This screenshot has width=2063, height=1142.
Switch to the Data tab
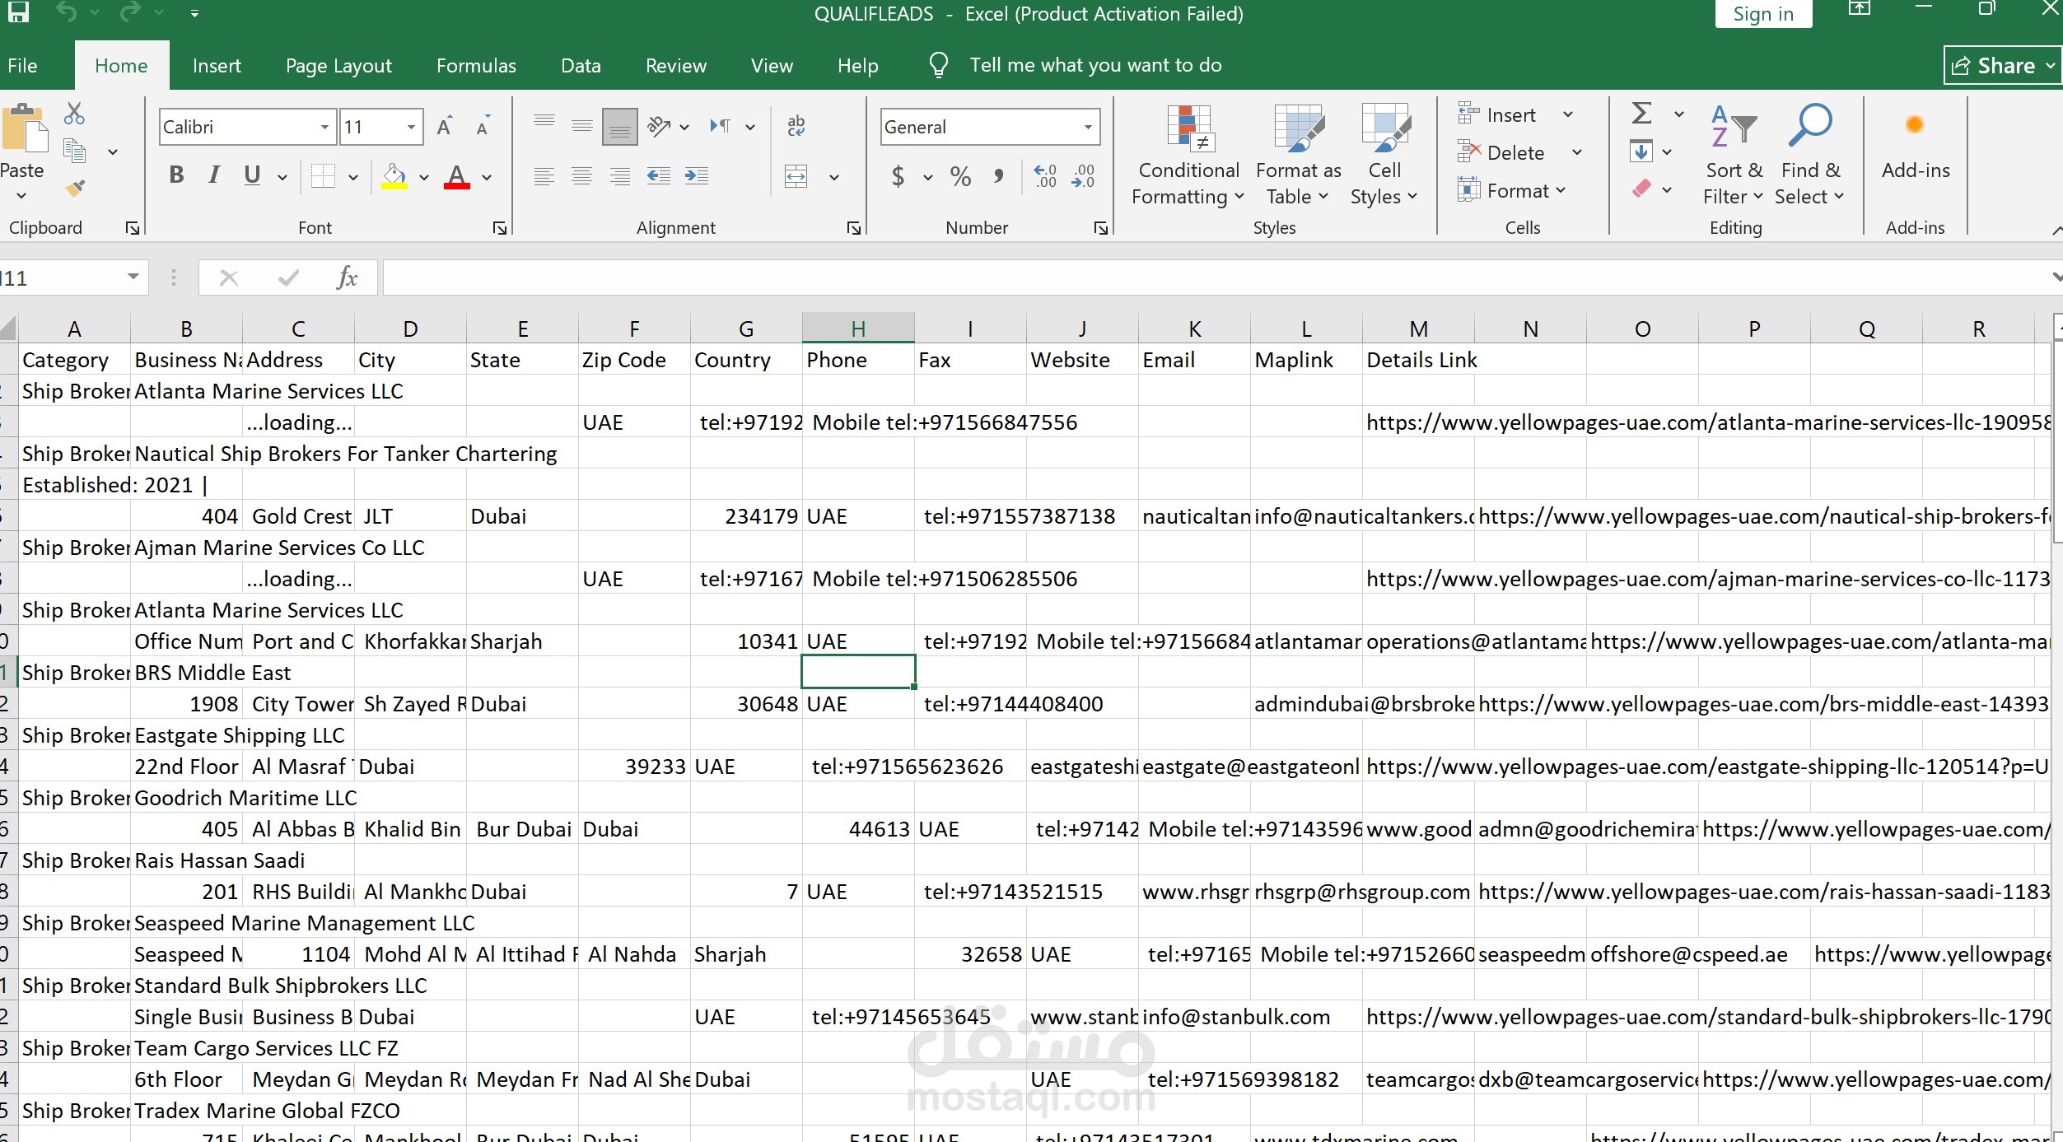pos(581,65)
